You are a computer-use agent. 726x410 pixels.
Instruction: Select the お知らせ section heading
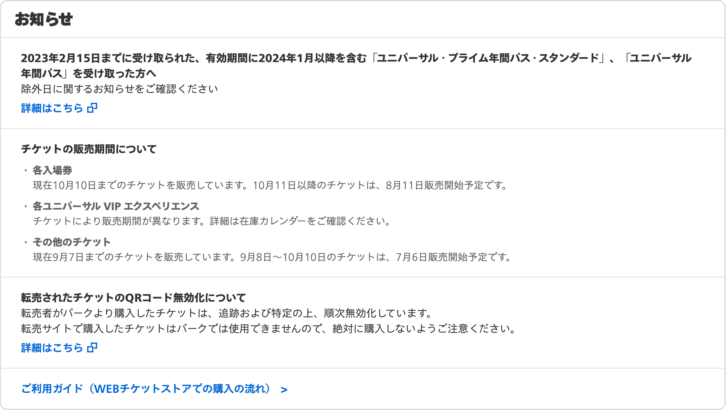[44, 19]
